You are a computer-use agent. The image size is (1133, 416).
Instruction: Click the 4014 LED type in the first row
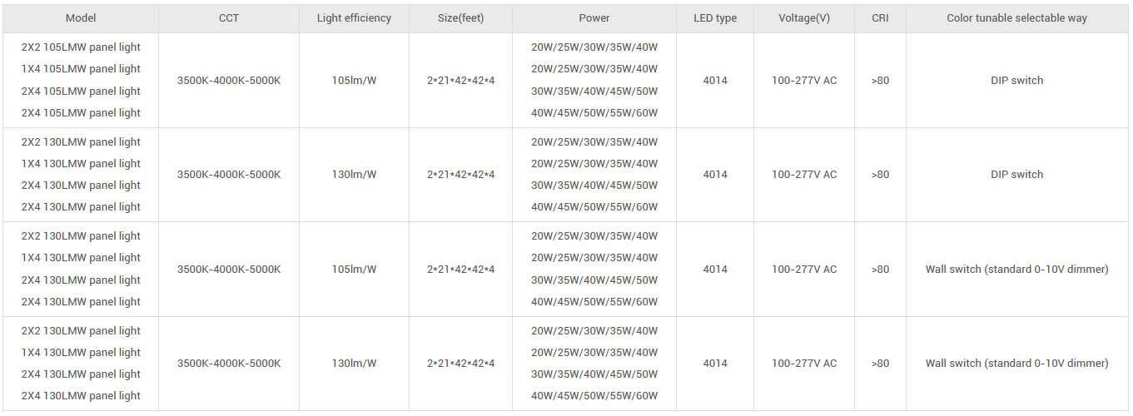[x=715, y=81]
